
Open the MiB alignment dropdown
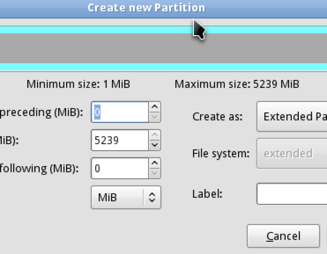tap(126, 197)
